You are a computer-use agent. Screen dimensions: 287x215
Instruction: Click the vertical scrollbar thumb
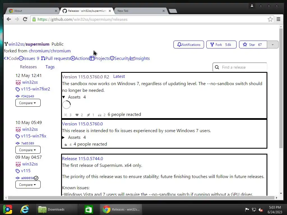coord(281,88)
